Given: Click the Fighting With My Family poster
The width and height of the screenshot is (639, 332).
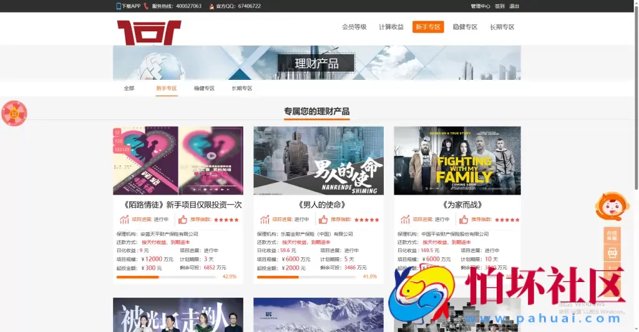Looking at the screenshot, I should point(457,160).
